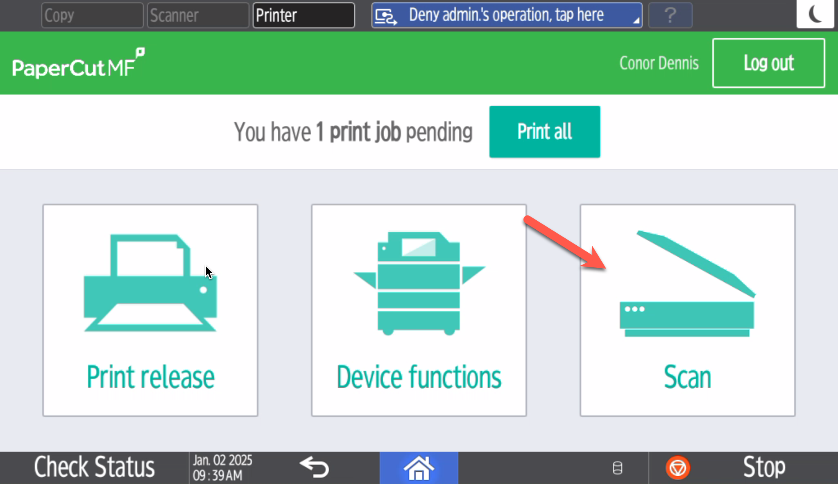Viewport: 838px width, 484px height.
Task: Click the Log out button
Action: pos(768,63)
